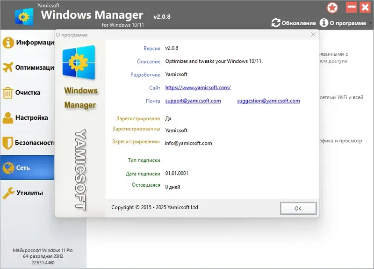Click the Настройка person icon

(8, 118)
